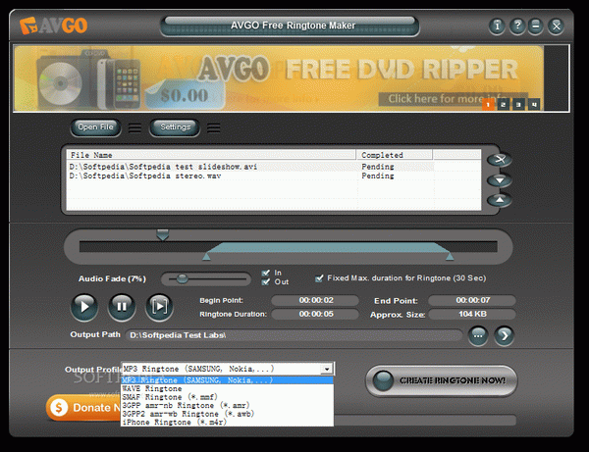Switch to banner slide 1
The height and width of the screenshot is (452, 589).
[488, 105]
